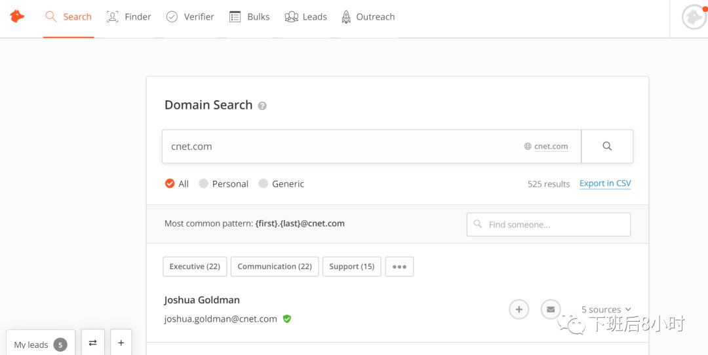Viewport: 708px width, 355px height.
Task: Filter by Communication (22) department
Action: 275,267
